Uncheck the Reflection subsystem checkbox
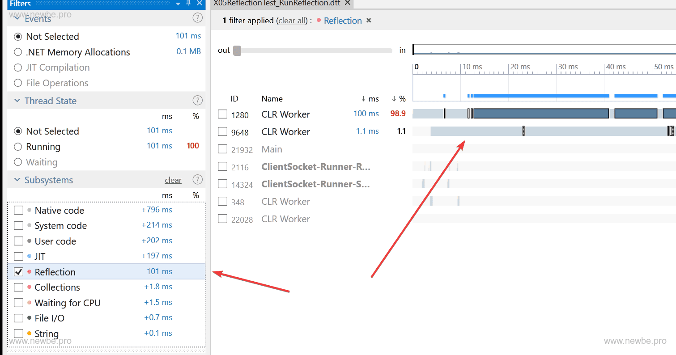Image resolution: width=676 pixels, height=355 pixels. (18, 272)
